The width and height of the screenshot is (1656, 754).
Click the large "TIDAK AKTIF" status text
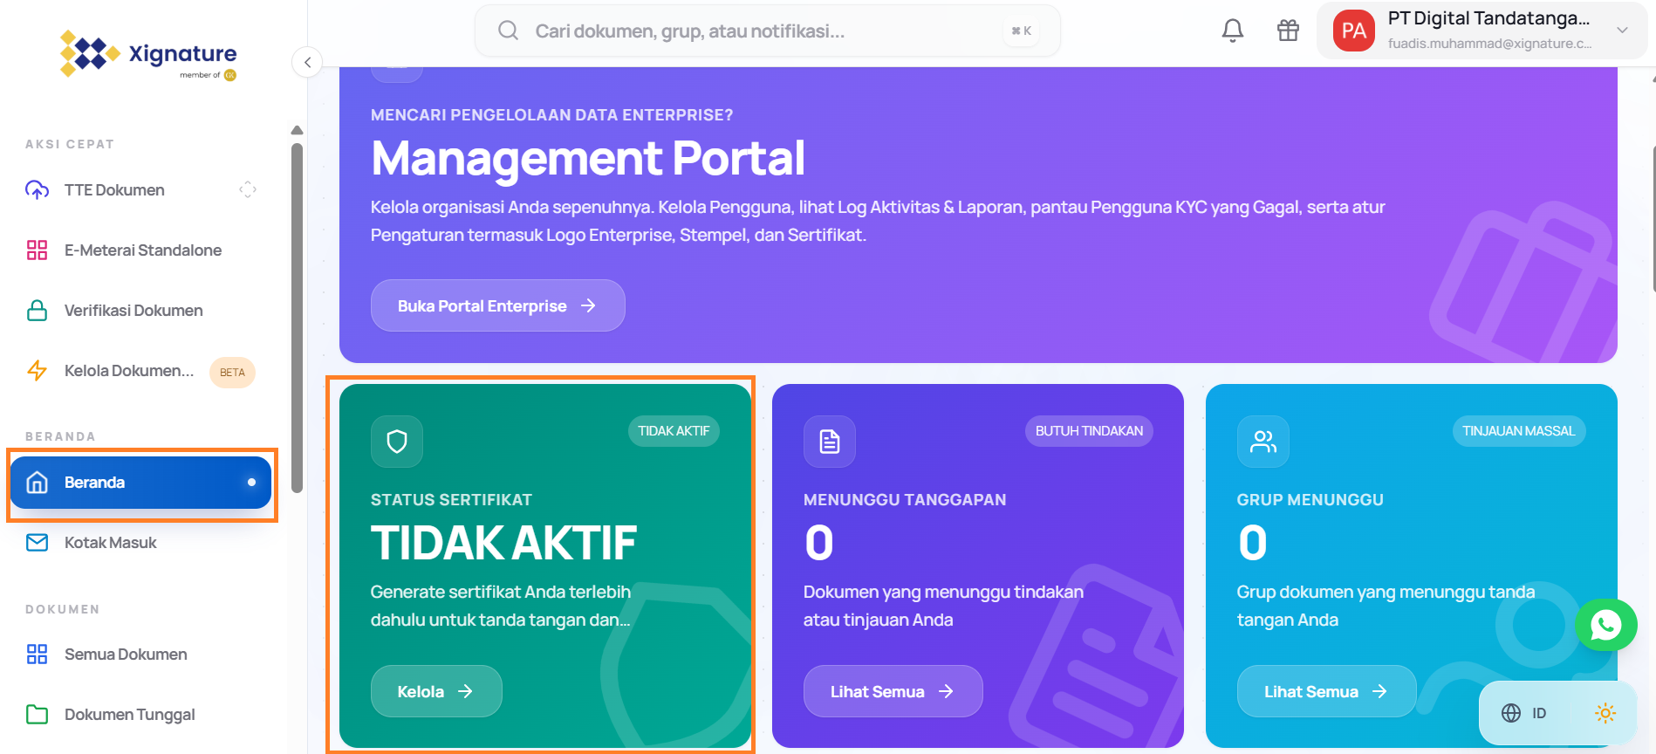503,543
